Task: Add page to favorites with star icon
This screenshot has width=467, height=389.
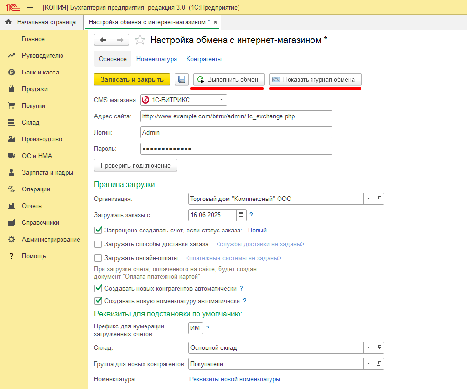Action: 140,40
